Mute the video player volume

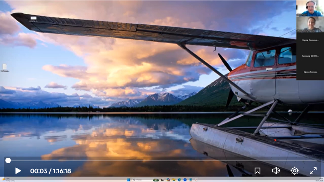pos(276,171)
